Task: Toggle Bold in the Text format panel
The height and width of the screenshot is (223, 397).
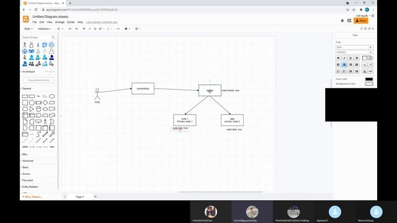Action: tap(338, 58)
